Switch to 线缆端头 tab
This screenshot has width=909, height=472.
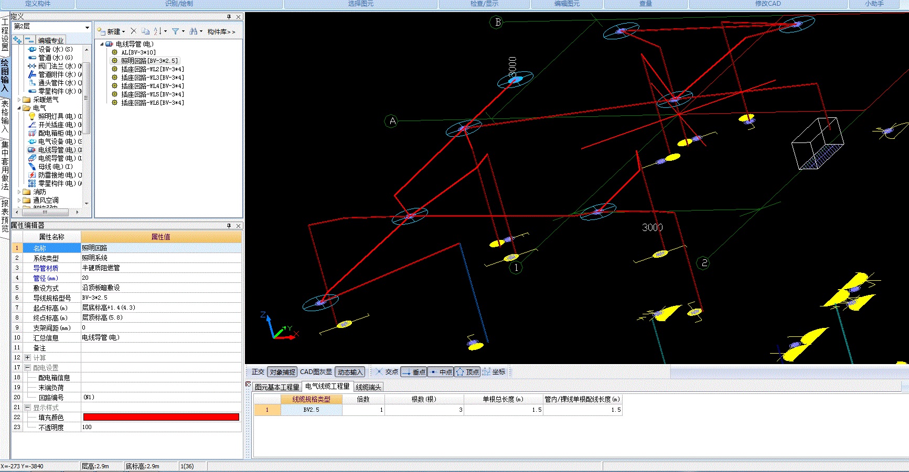368,387
